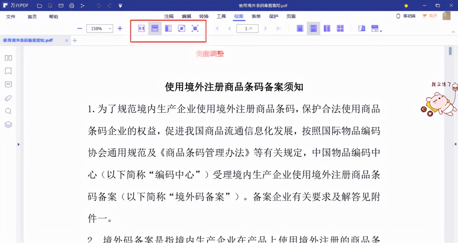Viewport: 458px width, 243px height.
Task: Open the search panel in sidebar
Action: point(8,111)
